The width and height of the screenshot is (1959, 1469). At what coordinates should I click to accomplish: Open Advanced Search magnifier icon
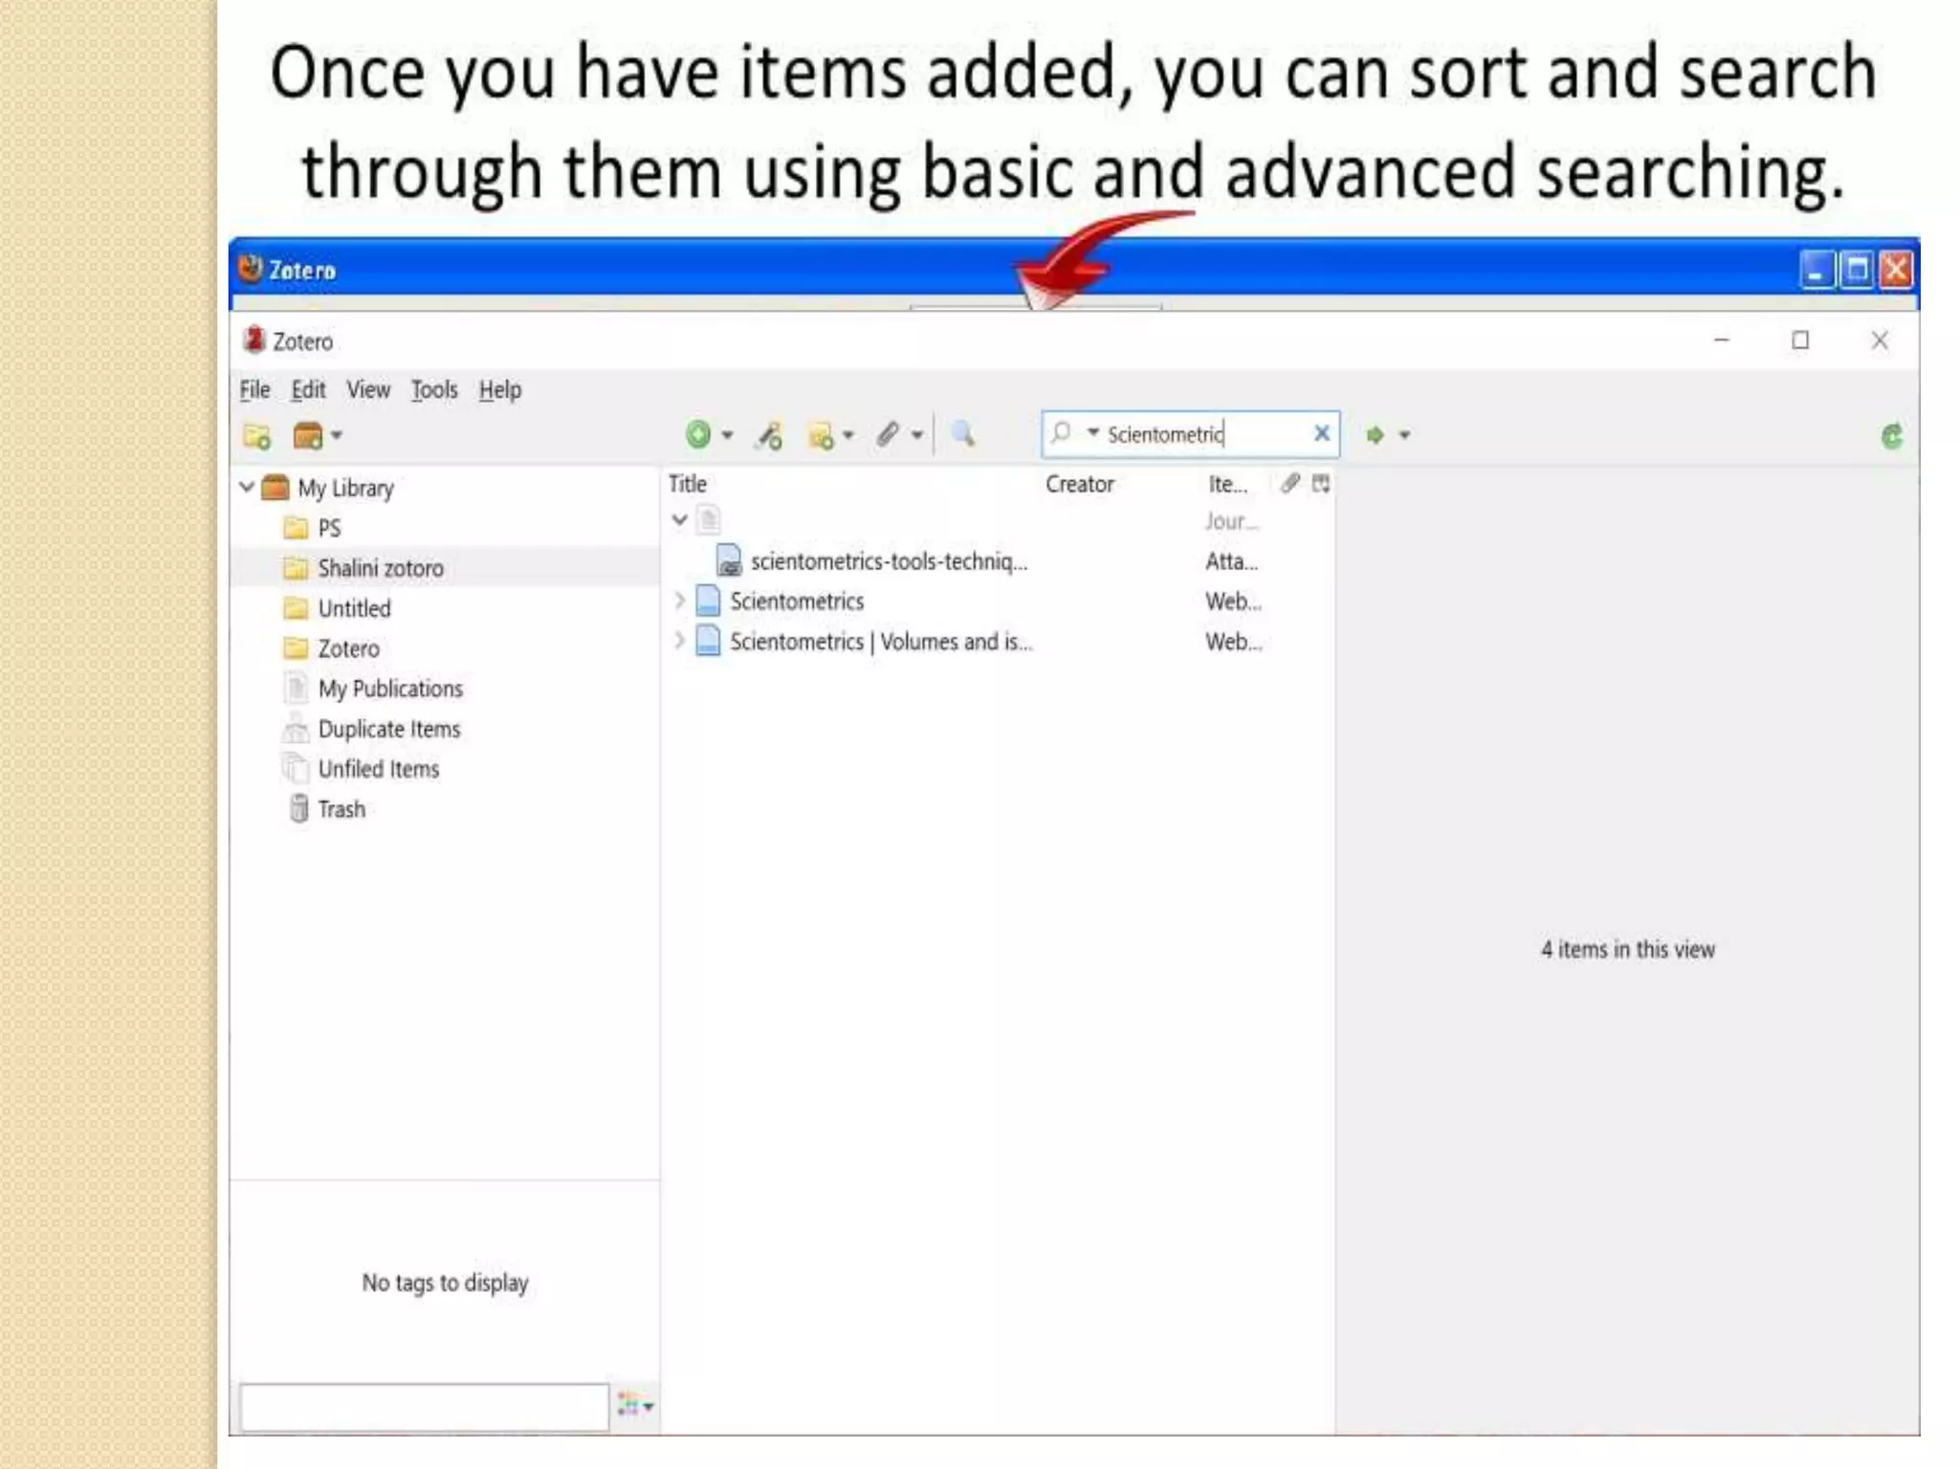(x=963, y=434)
